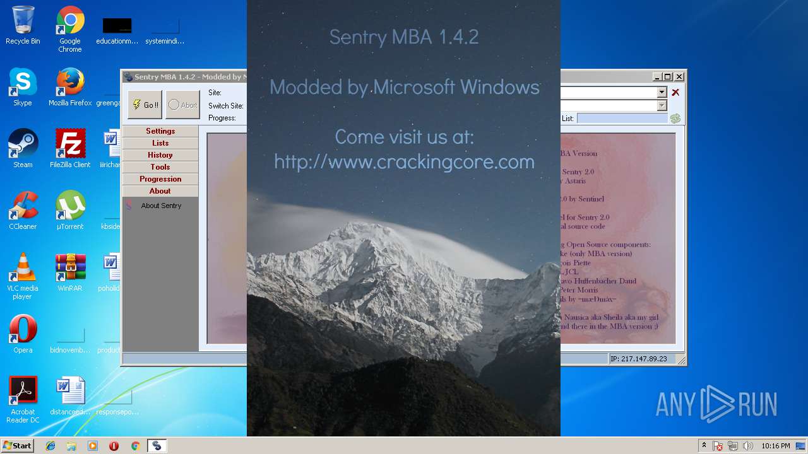
Task: Open WinRAR desktop shortcut
Action: tap(70, 272)
